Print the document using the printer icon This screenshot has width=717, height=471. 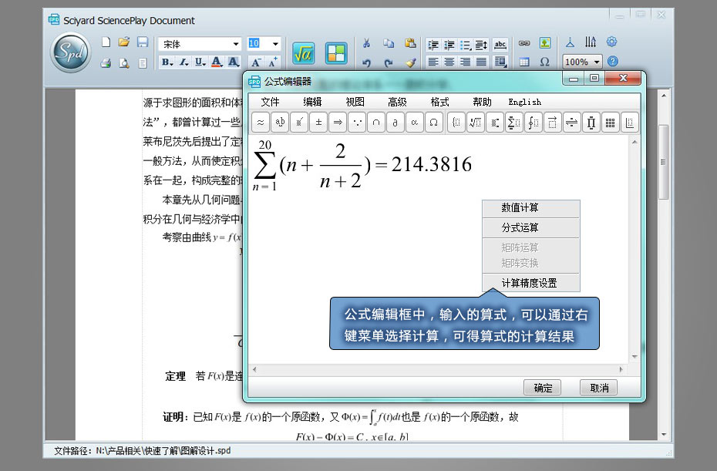(x=106, y=62)
